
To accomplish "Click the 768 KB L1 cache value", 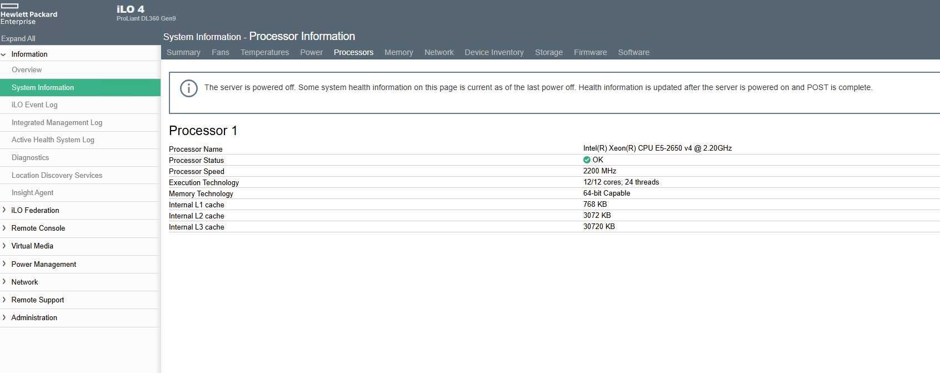I will pyautogui.click(x=595, y=204).
